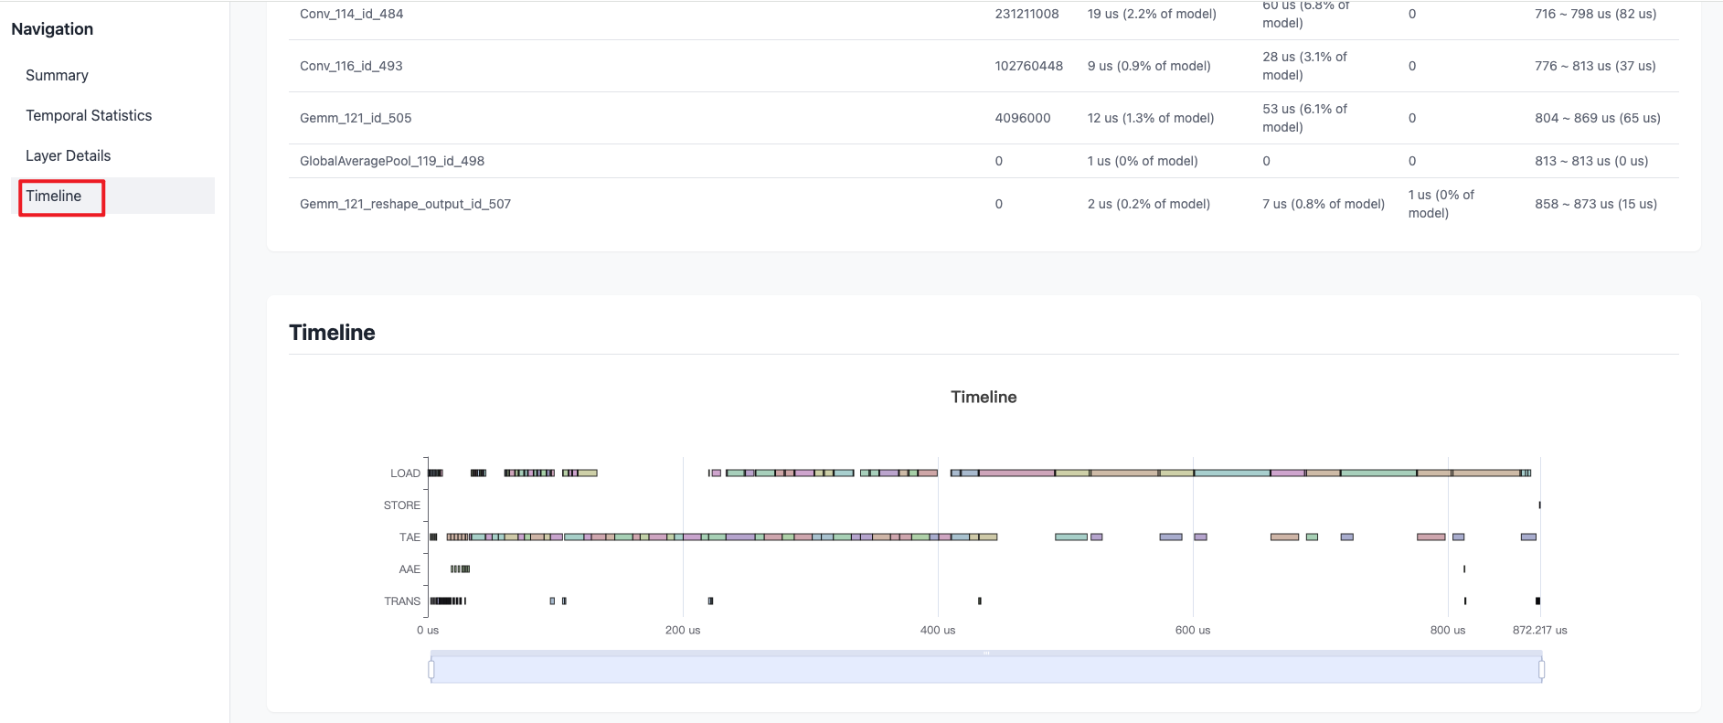Click the long pink LOAD segment after 400 us
The height and width of the screenshot is (723, 1723).
1016,473
